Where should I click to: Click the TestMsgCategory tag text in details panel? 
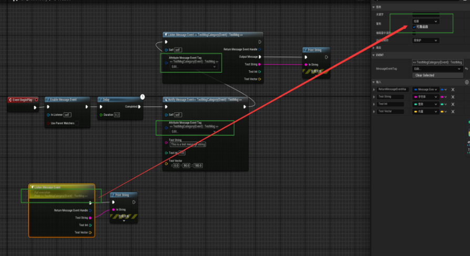click(x=437, y=62)
